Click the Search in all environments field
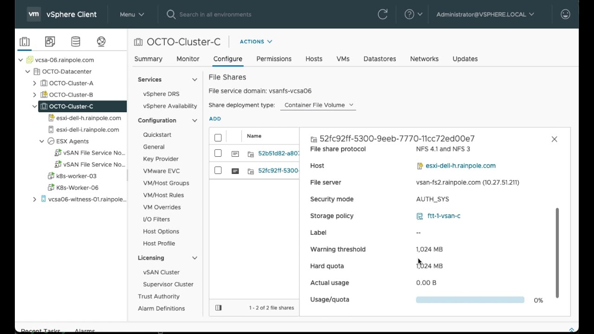 (215, 14)
